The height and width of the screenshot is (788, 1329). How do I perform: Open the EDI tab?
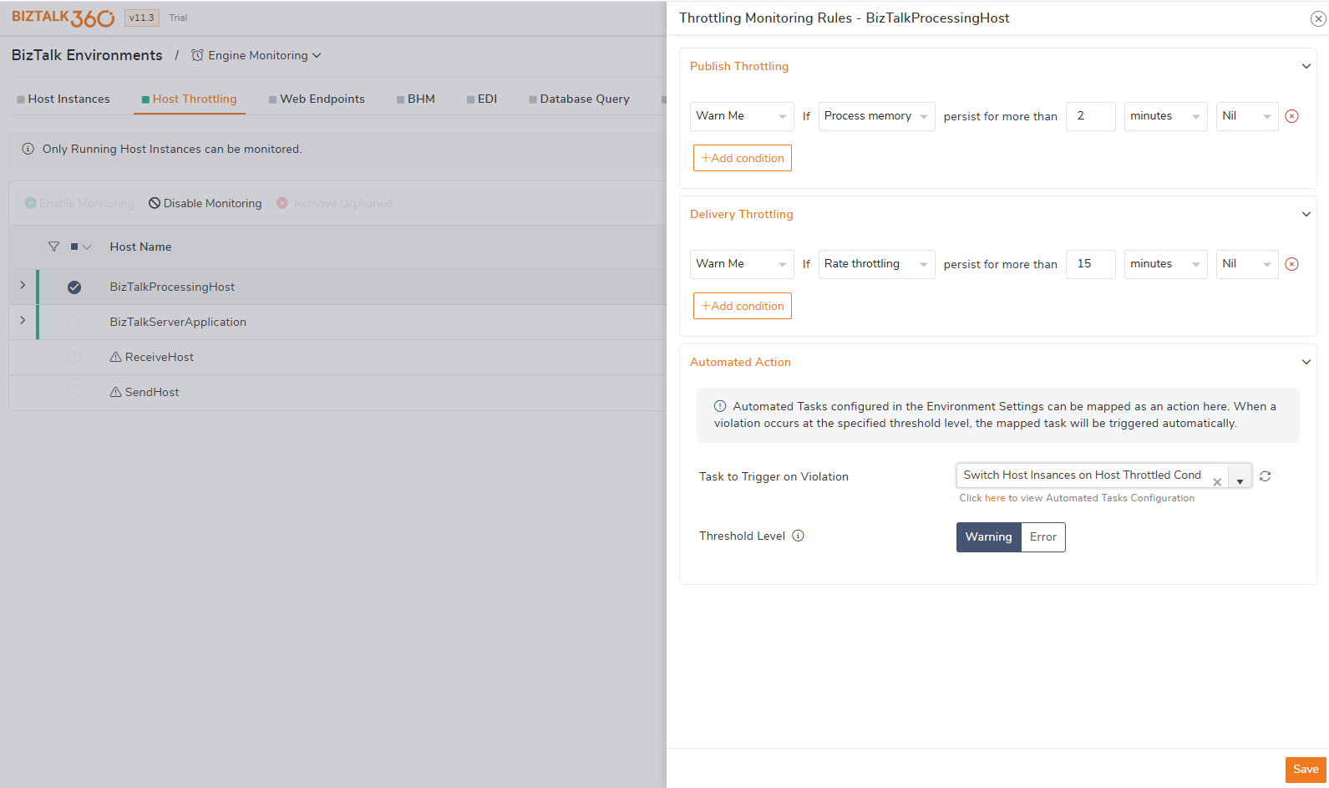pos(482,99)
